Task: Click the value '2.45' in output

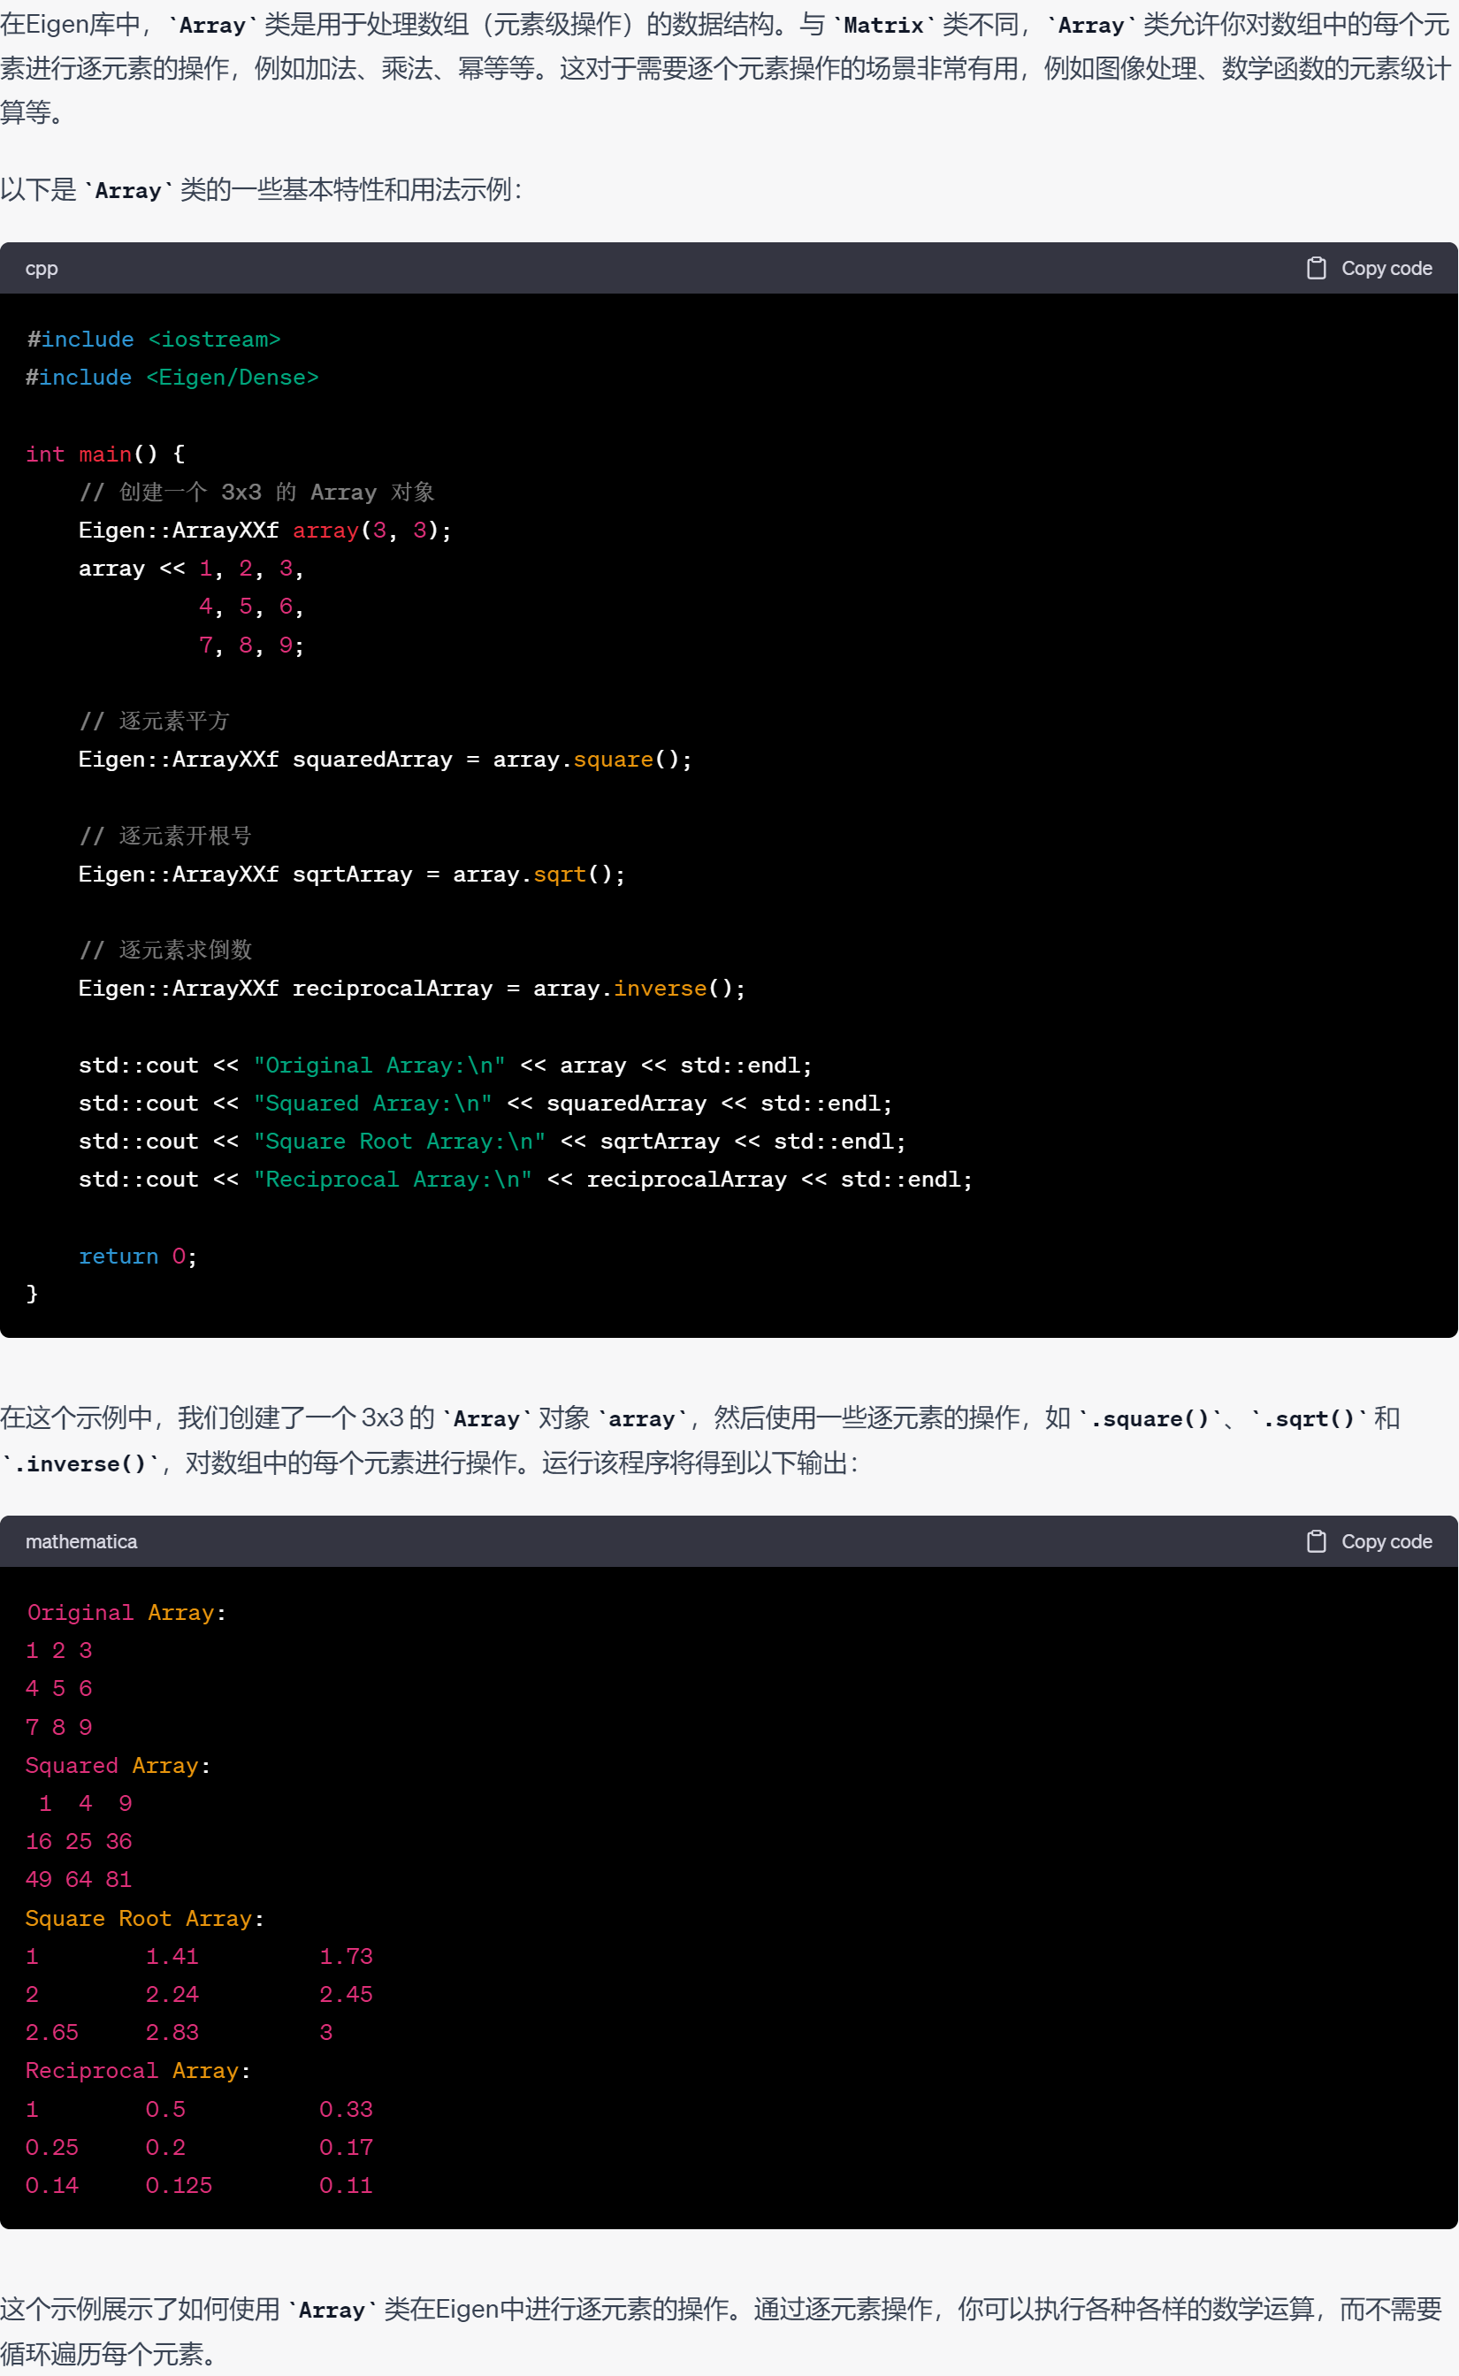Action: 346,1994
